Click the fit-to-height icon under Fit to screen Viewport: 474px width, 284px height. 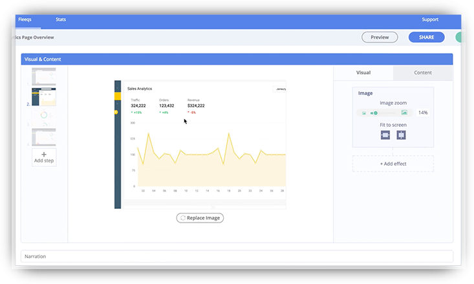tap(401, 135)
